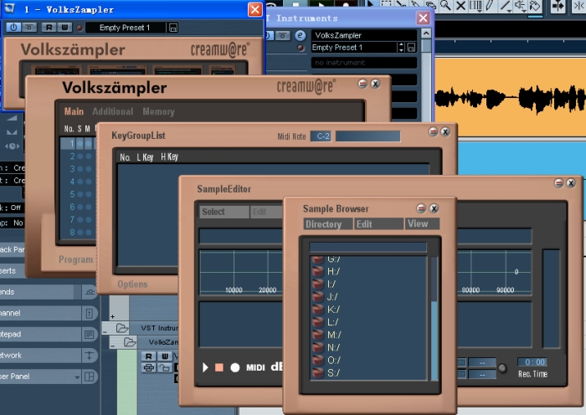Open VolksZampler editor with the e button

tap(300, 35)
